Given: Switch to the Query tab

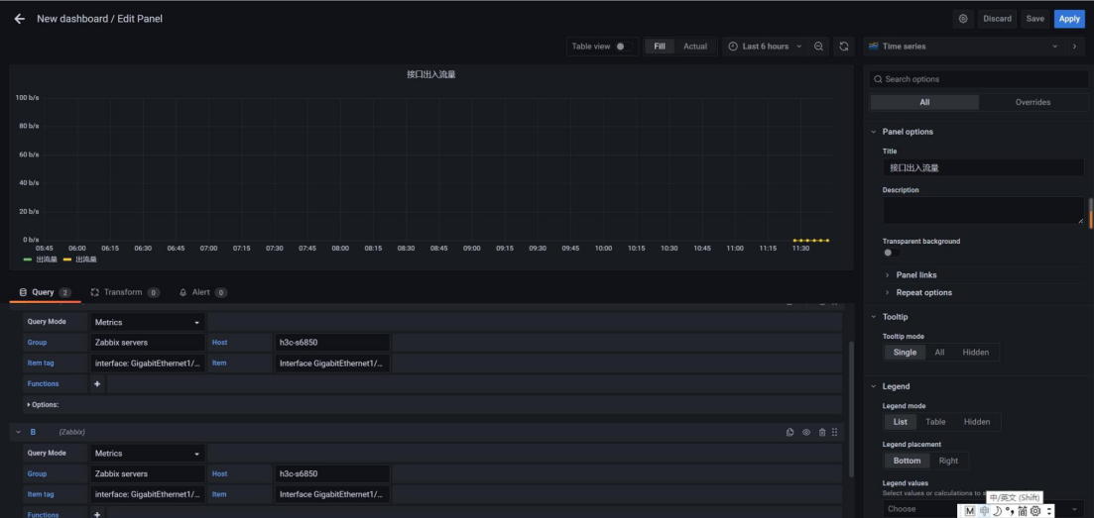Looking at the screenshot, I should coord(45,292).
